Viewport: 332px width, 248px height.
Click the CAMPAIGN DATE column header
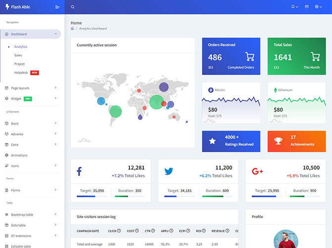pyautogui.click(x=88, y=231)
